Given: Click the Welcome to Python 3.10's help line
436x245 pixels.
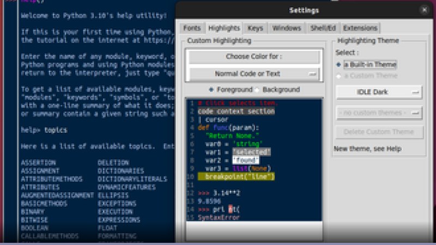Looking at the screenshot, I should (94, 16).
